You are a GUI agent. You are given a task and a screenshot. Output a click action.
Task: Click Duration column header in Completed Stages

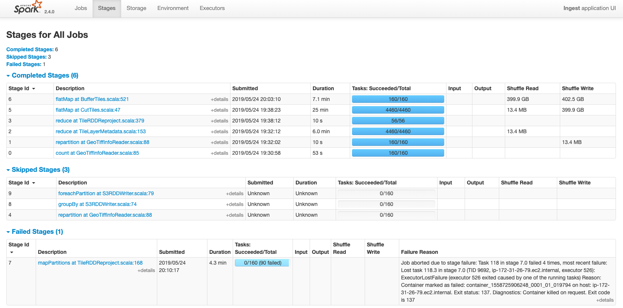tap(323, 88)
